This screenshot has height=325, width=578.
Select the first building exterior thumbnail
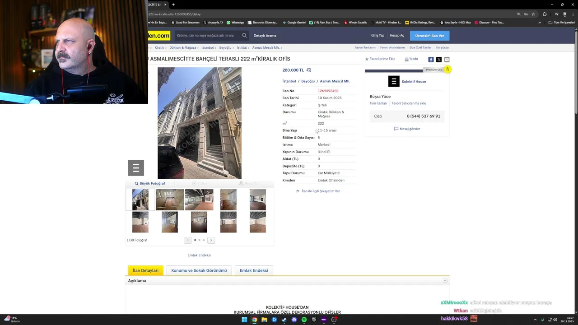[x=140, y=200]
